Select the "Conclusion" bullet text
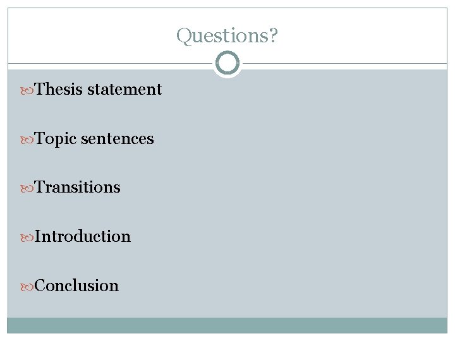 (76, 285)
